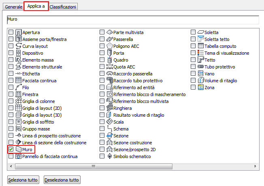Tick the Facciata continua checkbox

point(11,81)
